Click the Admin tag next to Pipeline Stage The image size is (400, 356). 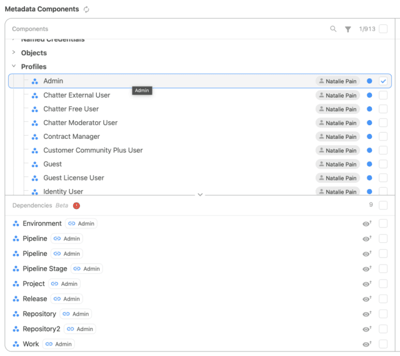point(87,269)
